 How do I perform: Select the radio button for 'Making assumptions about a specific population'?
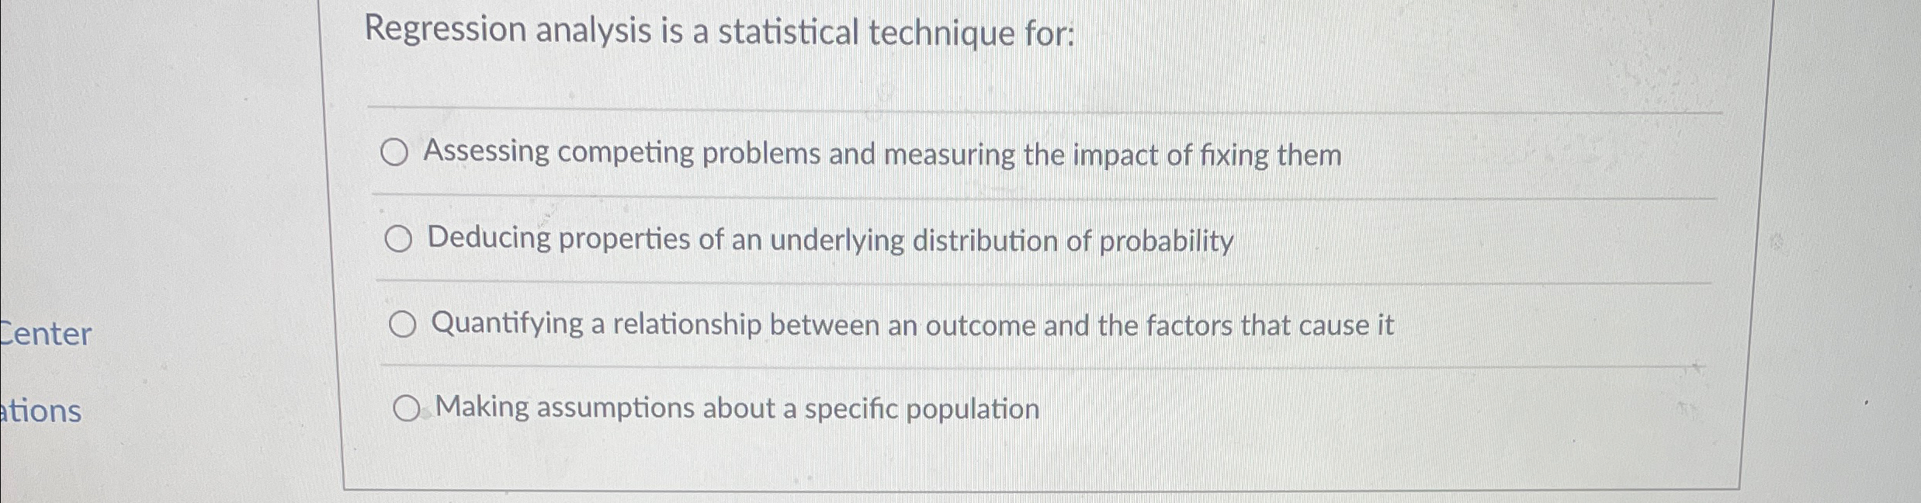click(408, 407)
